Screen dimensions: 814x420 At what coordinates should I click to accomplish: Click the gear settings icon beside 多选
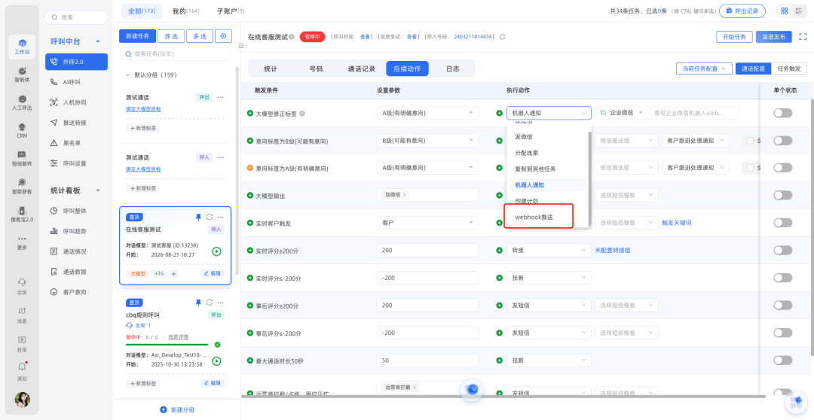coord(223,36)
